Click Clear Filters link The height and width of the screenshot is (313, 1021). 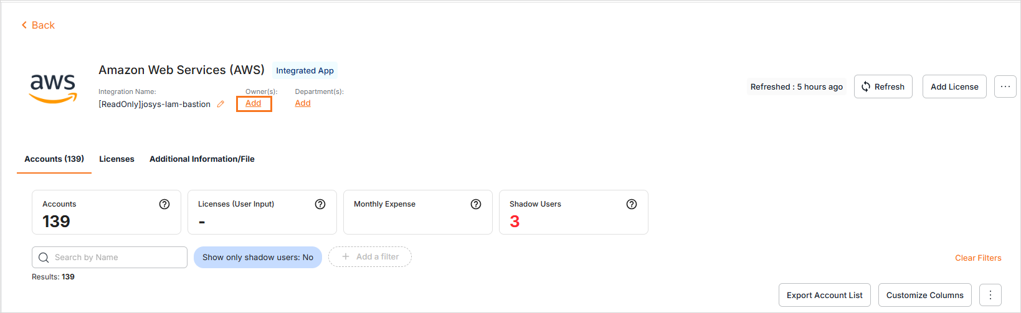(978, 258)
